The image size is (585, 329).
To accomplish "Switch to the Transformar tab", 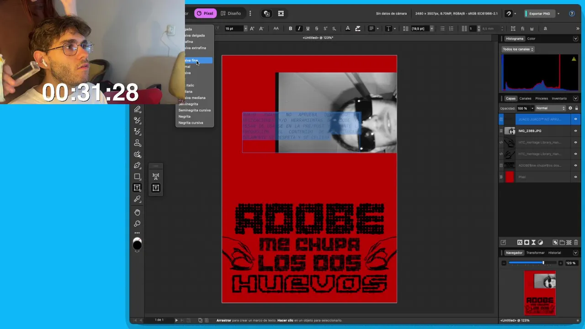I will 535,253.
